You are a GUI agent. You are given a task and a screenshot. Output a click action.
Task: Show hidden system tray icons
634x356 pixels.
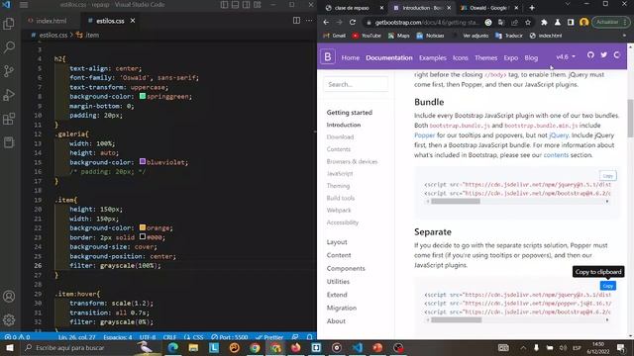(x=523, y=347)
